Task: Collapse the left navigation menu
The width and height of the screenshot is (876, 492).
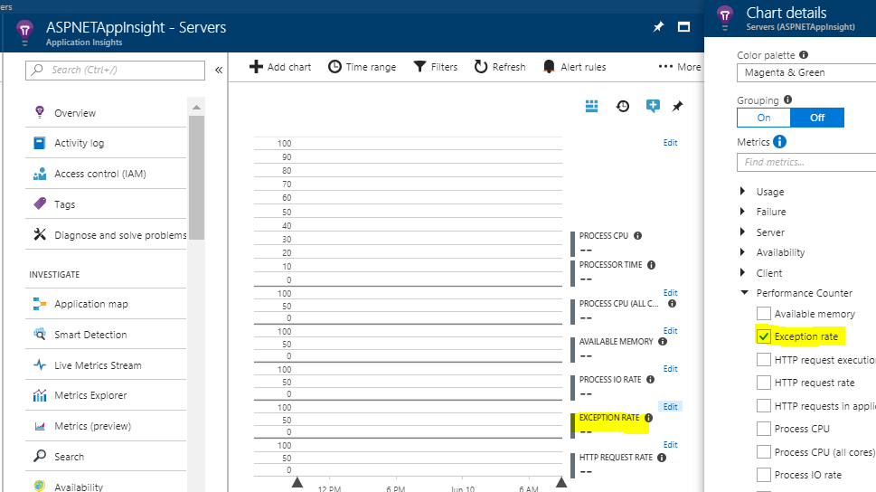Action: [x=219, y=70]
